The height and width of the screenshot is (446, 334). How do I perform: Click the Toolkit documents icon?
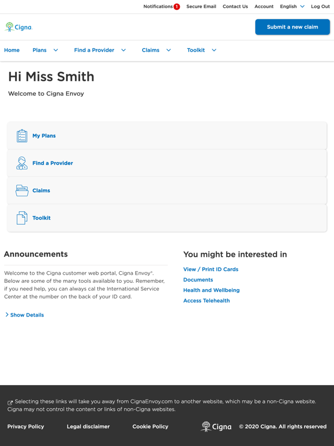click(x=22, y=218)
